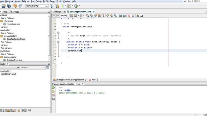Run the project with green play icon

click(x=63, y=6)
